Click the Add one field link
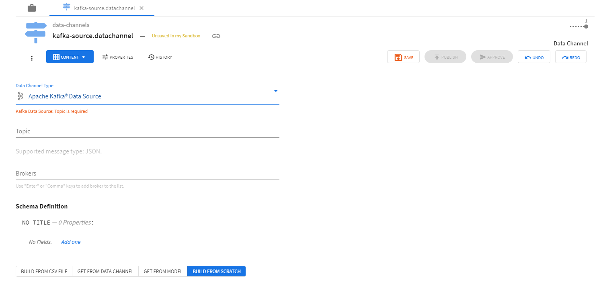 (71, 242)
